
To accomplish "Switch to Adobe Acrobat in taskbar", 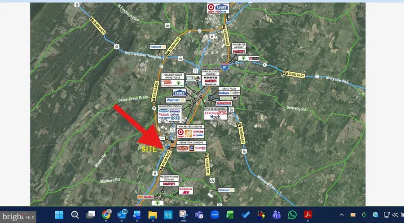I will (x=308, y=215).
